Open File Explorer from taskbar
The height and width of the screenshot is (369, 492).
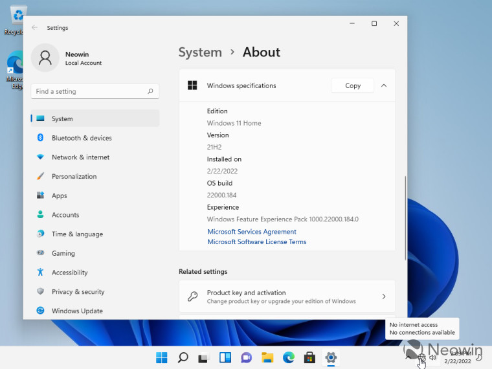pos(267,357)
